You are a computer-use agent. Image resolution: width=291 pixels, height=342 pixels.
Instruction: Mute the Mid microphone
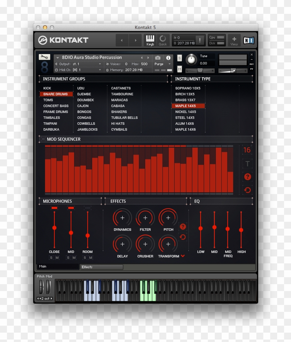pos(74,257)
